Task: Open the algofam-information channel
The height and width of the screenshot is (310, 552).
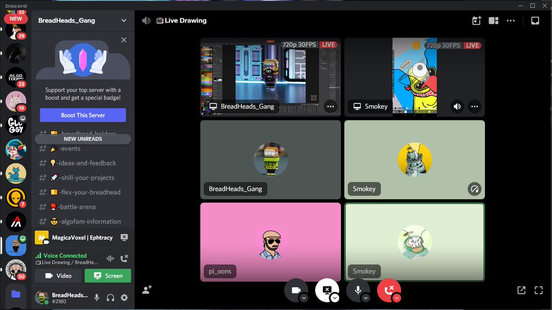Action: 83,221
